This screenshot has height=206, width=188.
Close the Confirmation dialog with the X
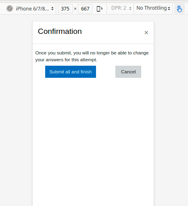146,33
